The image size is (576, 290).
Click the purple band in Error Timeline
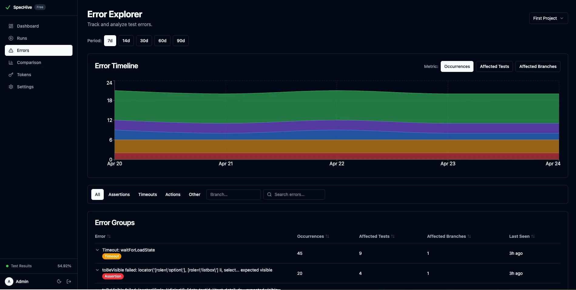click(x=337, y=125)
